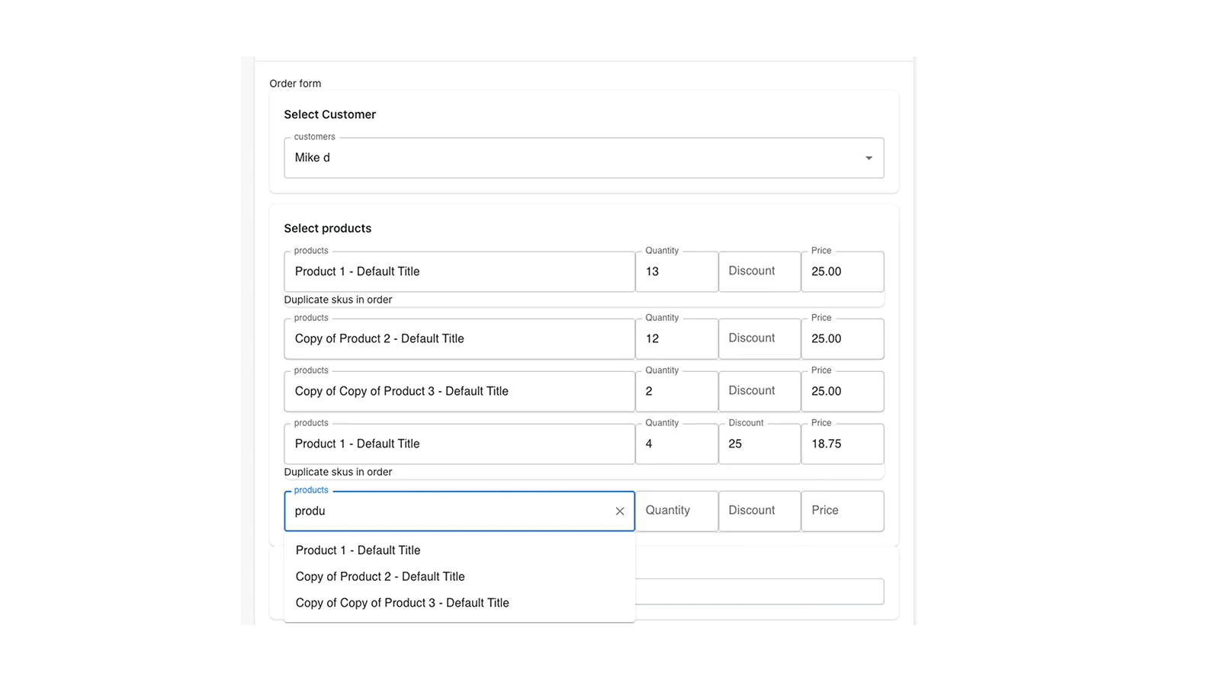
Task: Select 'Product 1 - Default Title' from suggestions list
Action: 460,550
